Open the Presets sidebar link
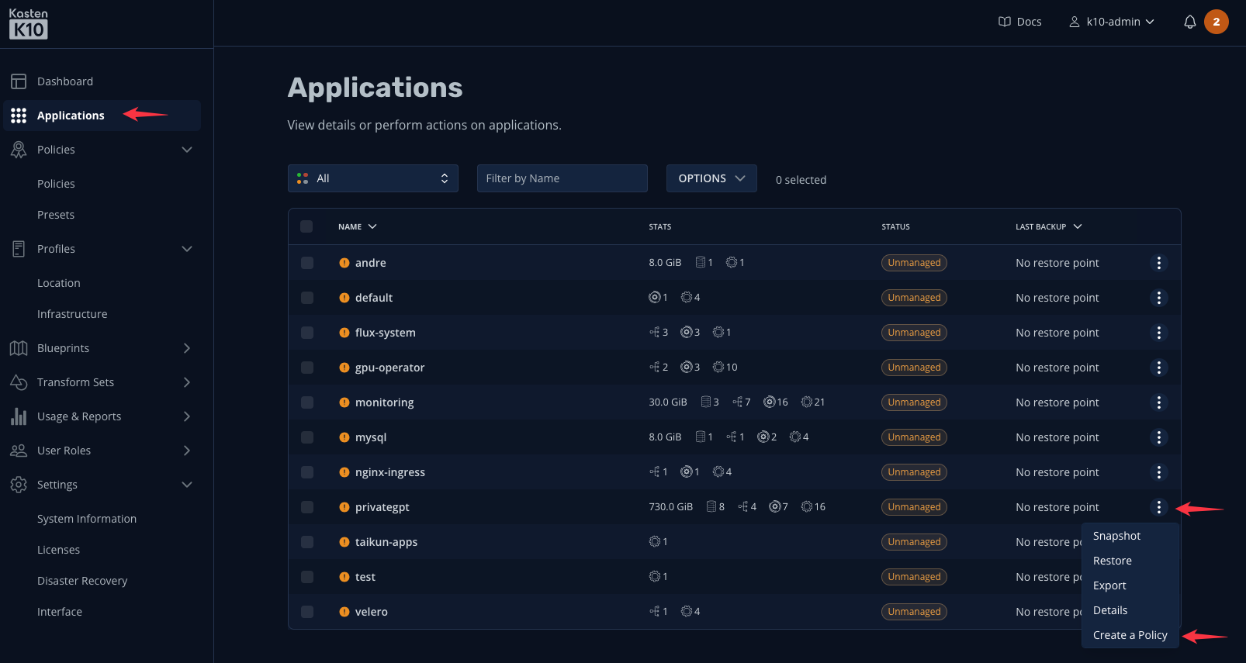 click(x=56, y=215)
